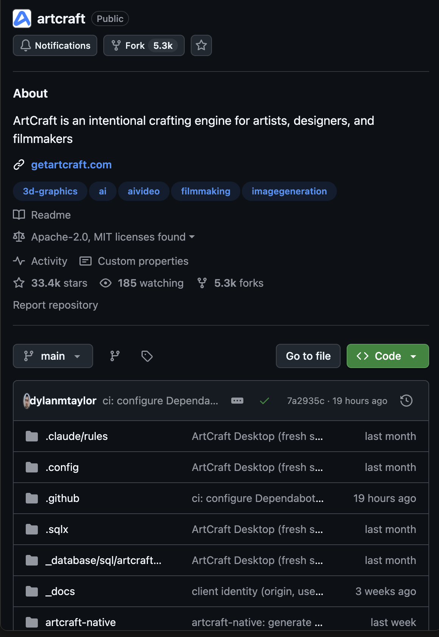This screenshot has width=439, height=637.
Task: Click Report repository
Action: tap(56, 305)
